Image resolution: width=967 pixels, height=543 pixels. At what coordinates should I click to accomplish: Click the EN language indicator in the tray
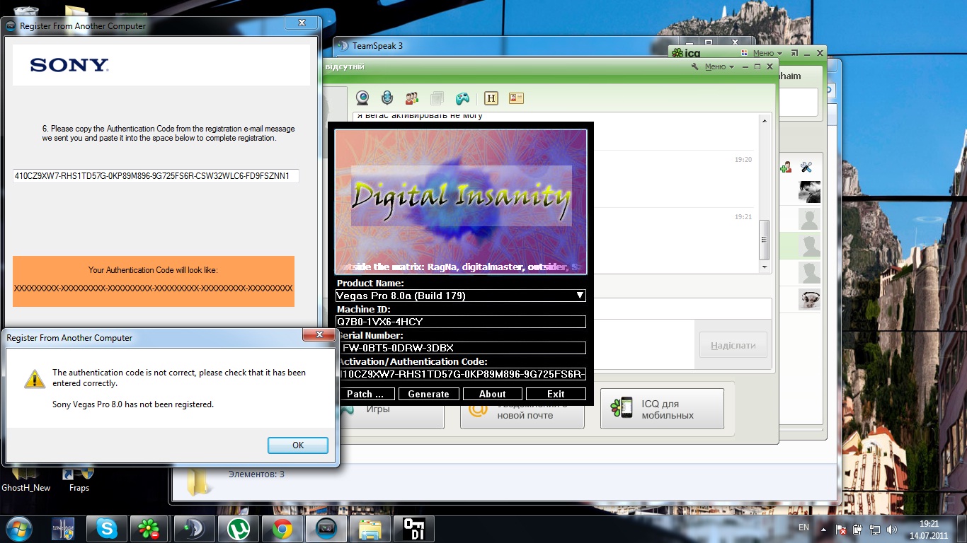pyautogui.click(x=803, y=527)
